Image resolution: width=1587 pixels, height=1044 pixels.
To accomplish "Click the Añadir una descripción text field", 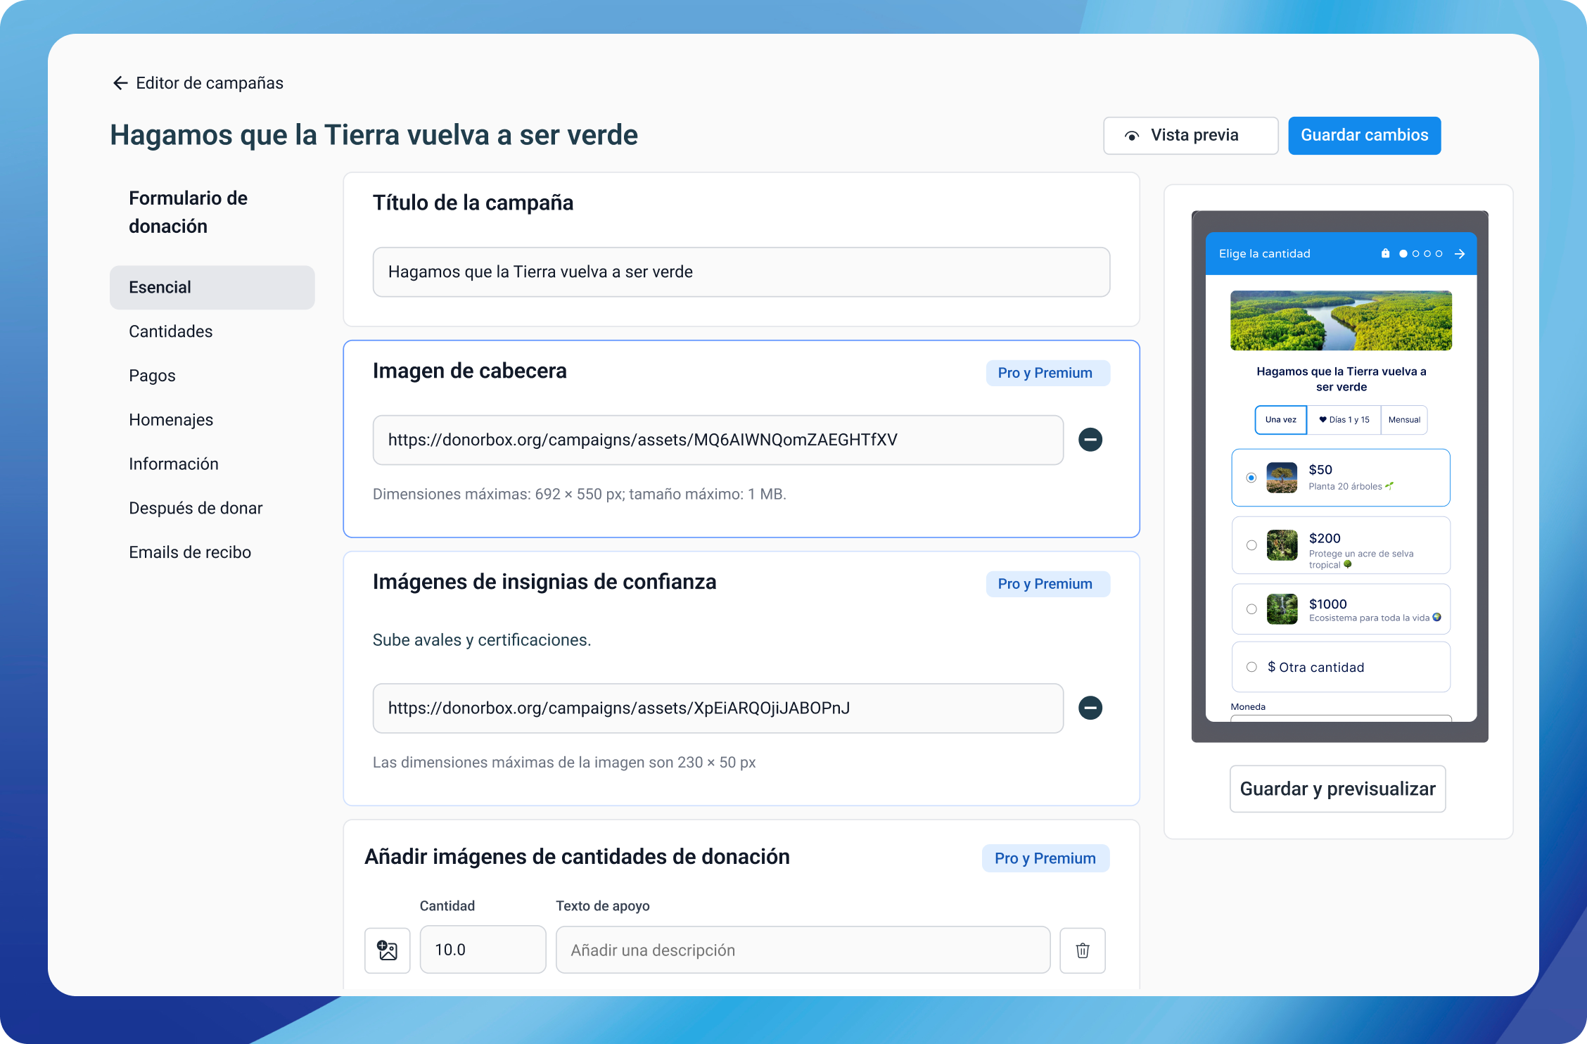I will [803, 950].
